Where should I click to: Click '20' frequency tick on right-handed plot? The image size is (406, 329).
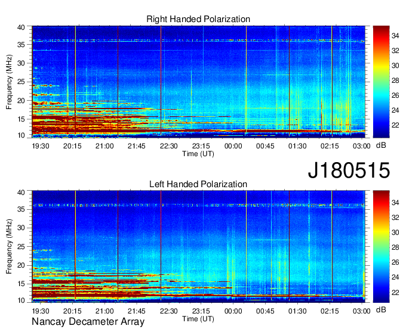pos(21,101)
